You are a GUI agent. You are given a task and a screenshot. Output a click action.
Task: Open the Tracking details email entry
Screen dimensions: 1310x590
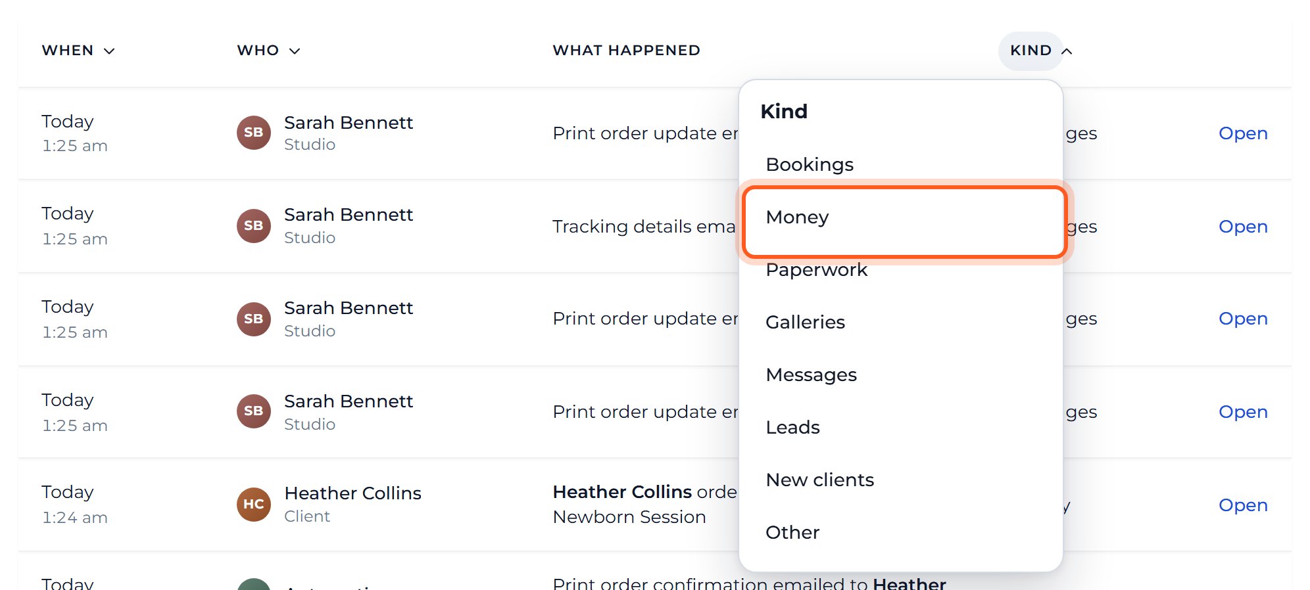click(x=1243, y=226)
